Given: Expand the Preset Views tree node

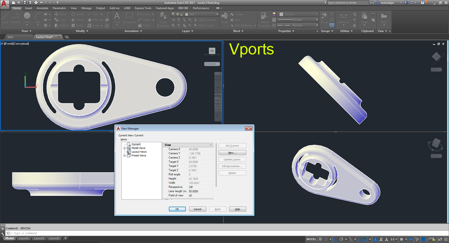Looking at the screenshot, I should (x=125, y=156).
